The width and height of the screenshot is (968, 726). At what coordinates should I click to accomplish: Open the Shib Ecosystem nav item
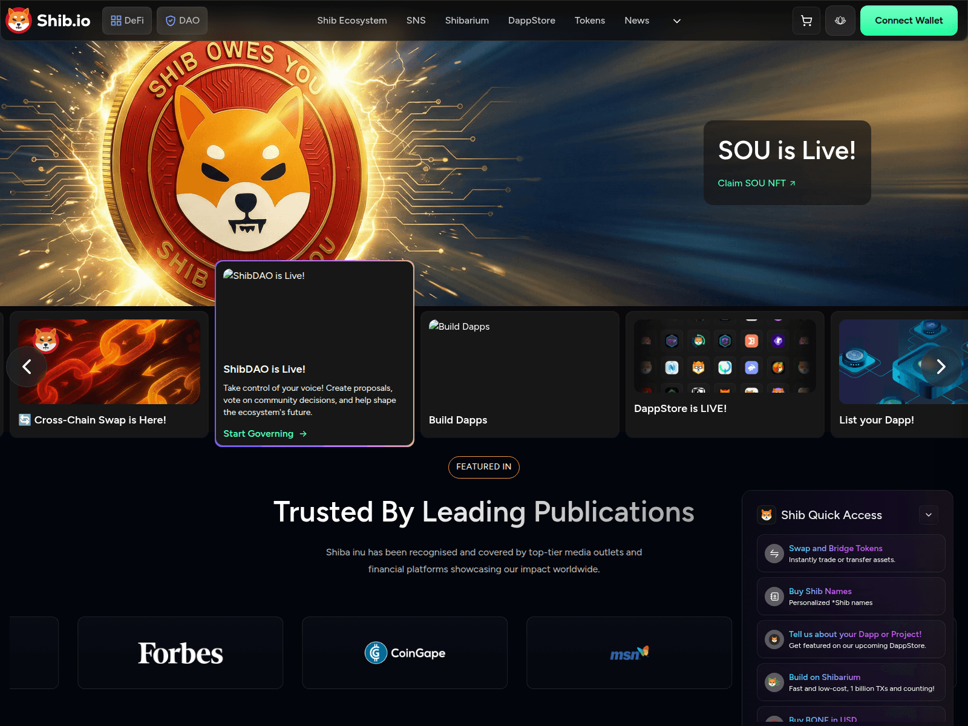pos(352,21)
